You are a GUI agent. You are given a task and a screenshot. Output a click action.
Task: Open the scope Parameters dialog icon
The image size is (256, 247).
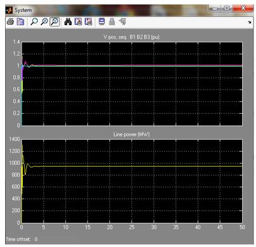coord(20,21)
